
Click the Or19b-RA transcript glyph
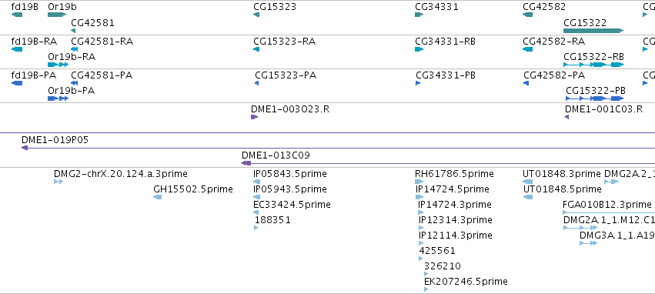pos(58,65)
